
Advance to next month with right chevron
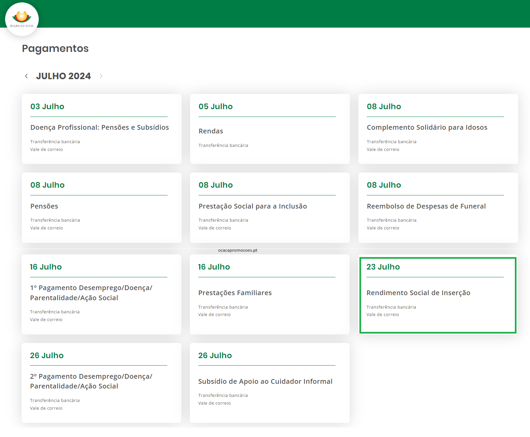[101, 76]
